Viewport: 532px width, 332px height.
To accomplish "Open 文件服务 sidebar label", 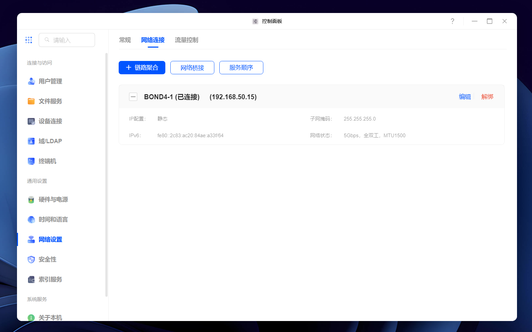I will (50, 101).
